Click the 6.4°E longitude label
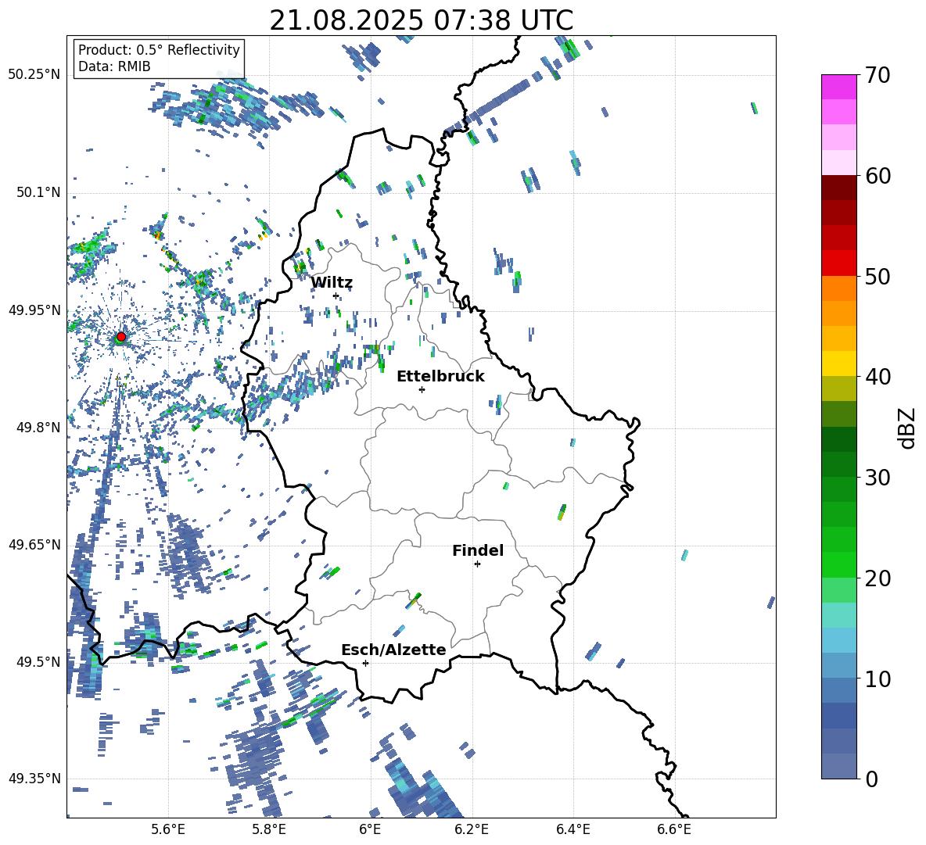The width and height of the screenshot is (926, 845). point(572,830)
